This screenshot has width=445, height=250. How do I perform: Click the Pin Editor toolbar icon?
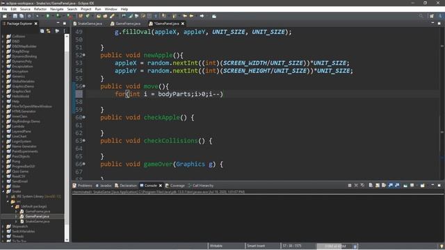coord(214,16)
